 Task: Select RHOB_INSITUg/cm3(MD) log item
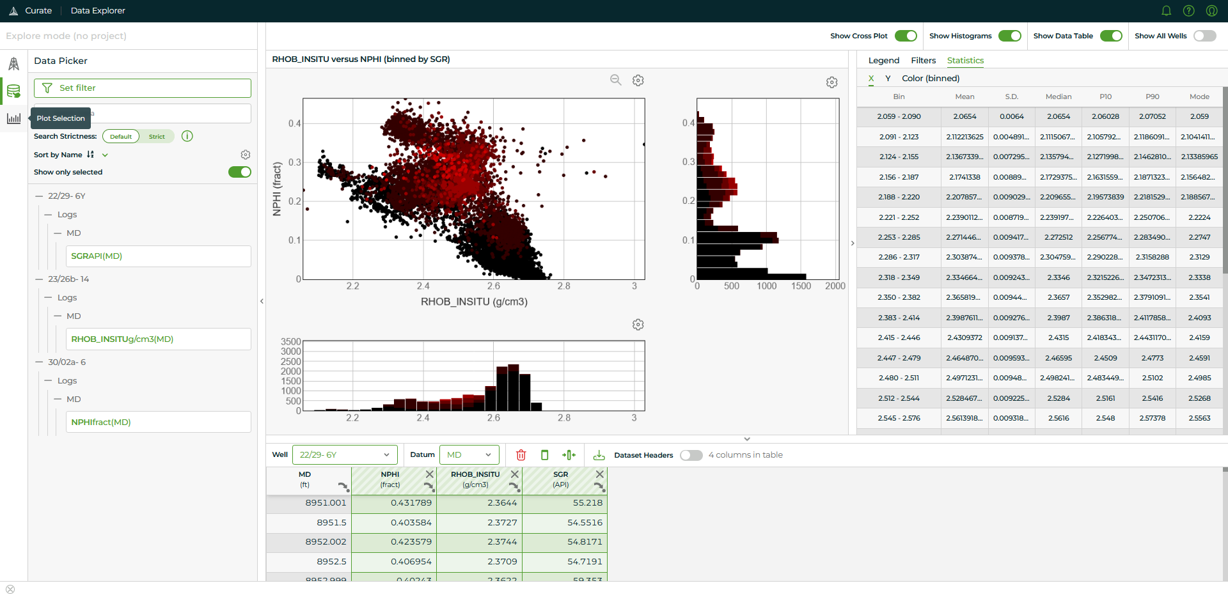pyautogui.click(x=159, y=339)
